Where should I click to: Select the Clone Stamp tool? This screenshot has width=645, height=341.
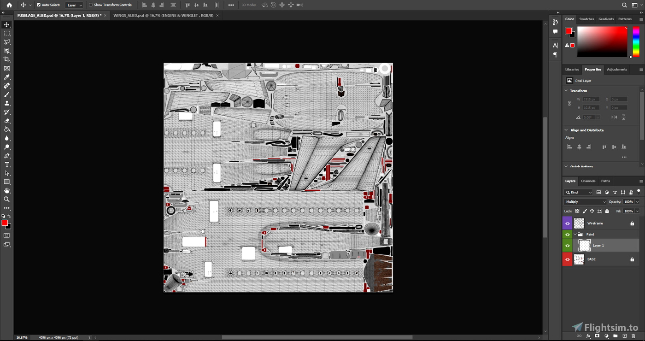pyautogui.click(x=7, y=103)
